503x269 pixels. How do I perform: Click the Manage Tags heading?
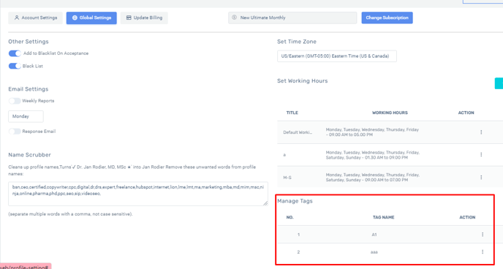coord(295,201)
